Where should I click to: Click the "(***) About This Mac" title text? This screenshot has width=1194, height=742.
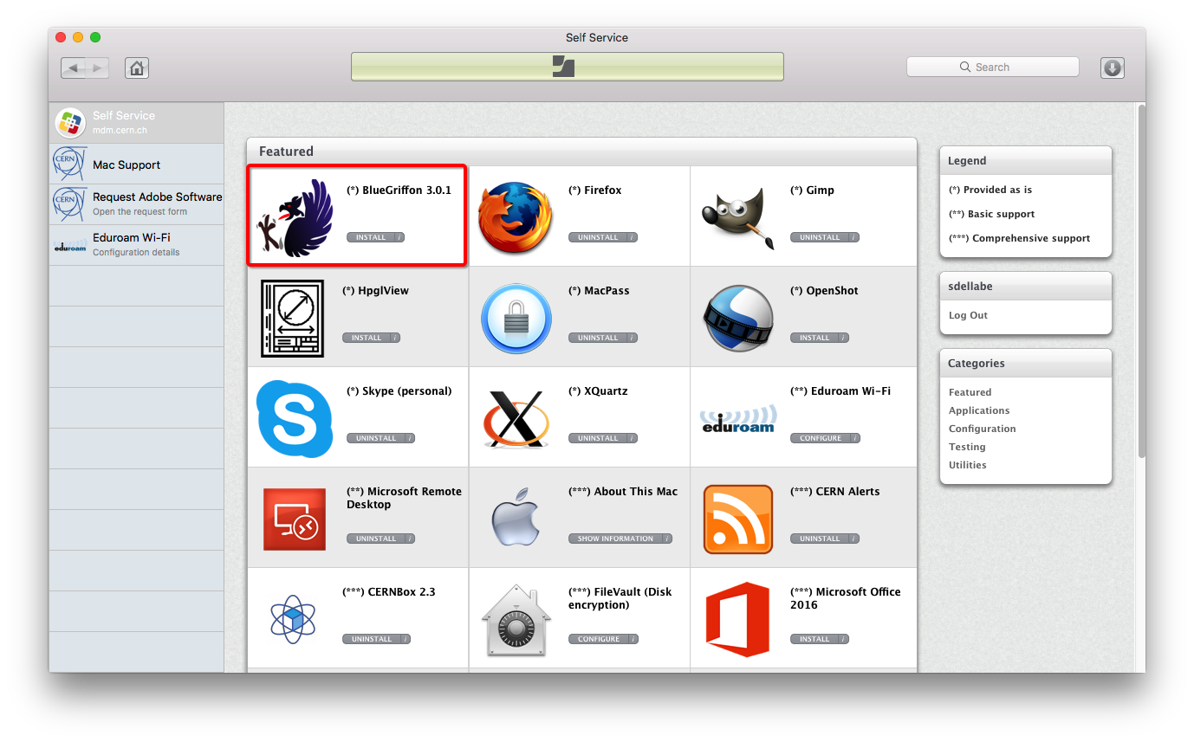tap(623, 492)
